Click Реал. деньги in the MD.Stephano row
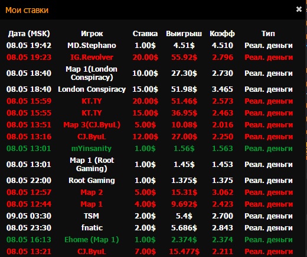The width and height of the screenshot is (307, 257). [269, 46]
